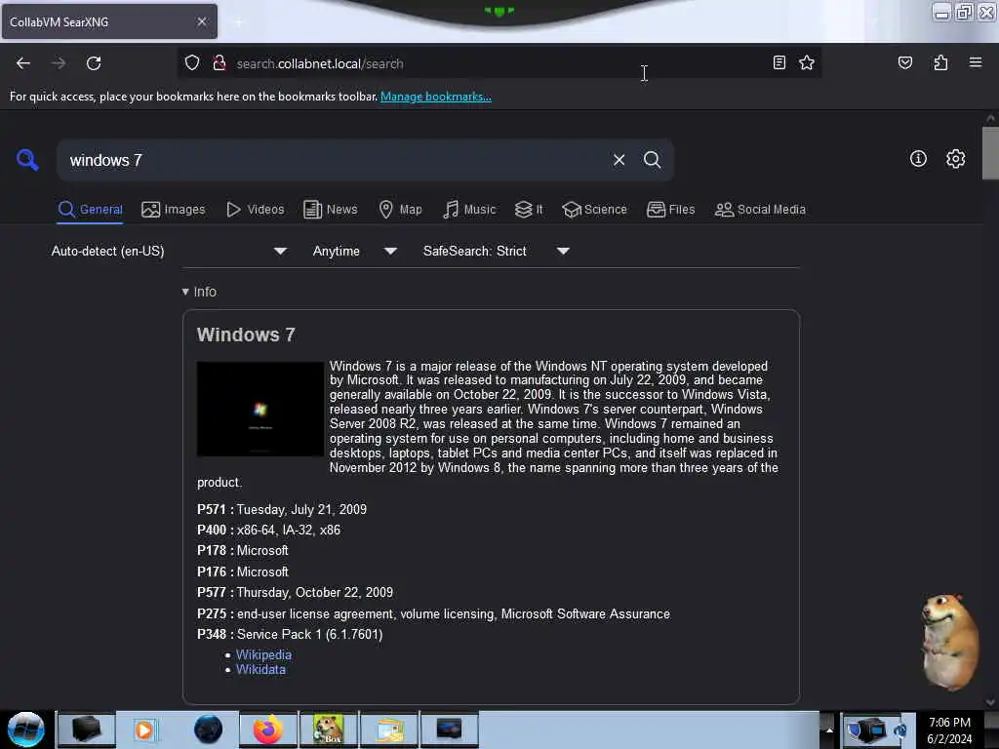
Task: Switch to the It search tab
Action: tap(529, 210)
